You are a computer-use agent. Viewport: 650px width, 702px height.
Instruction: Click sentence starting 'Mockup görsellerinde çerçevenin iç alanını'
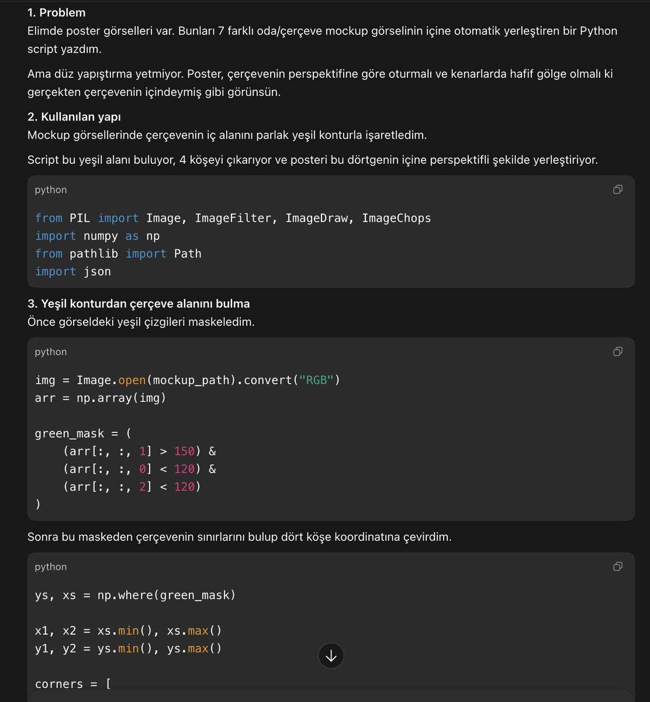[227, 135]
